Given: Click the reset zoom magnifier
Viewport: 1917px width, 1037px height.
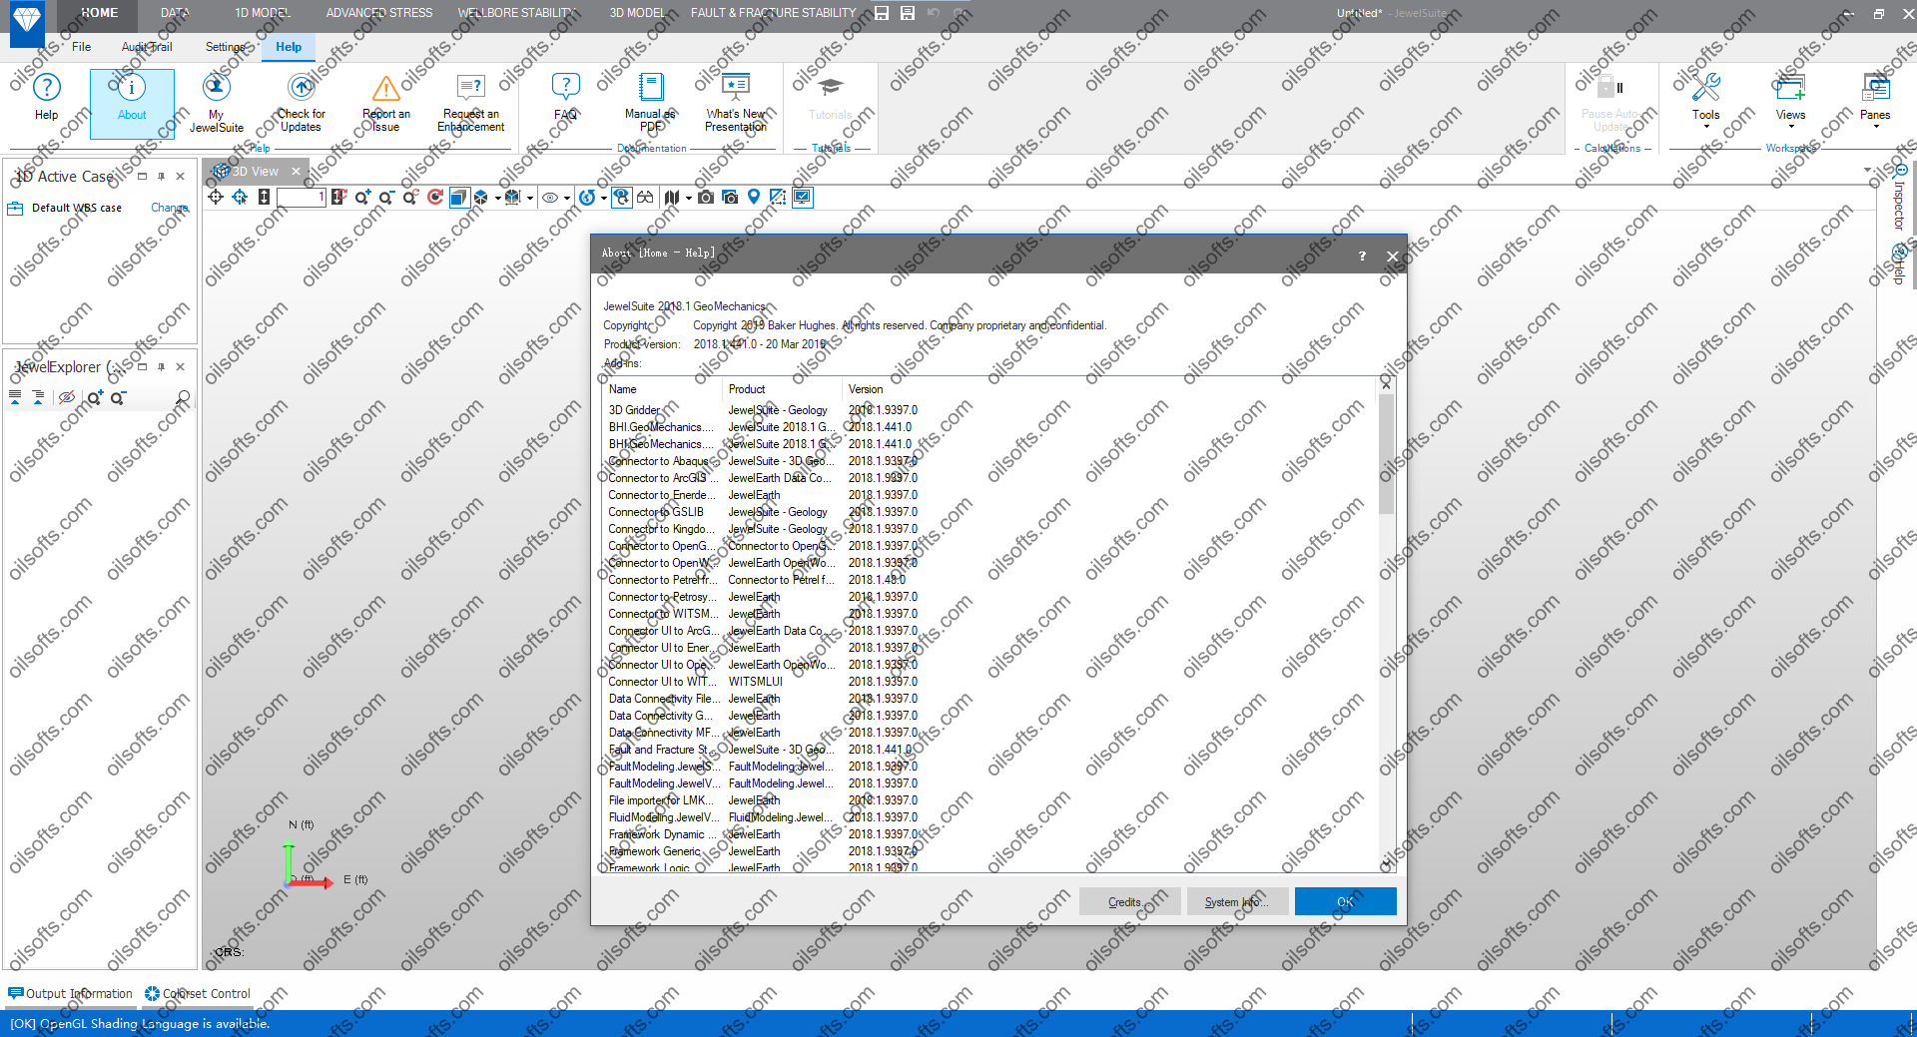Looking at the screenshot, I should (410, 198).
